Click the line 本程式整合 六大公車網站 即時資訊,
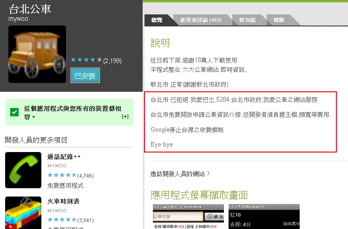This screenshot has height=229, width=348. (x=198, y=70)
